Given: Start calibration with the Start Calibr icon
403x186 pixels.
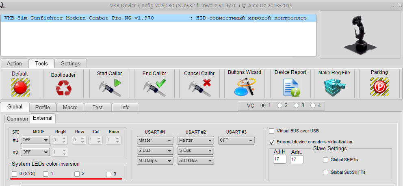Looking at the screenshot, I should tap(110, 87).
